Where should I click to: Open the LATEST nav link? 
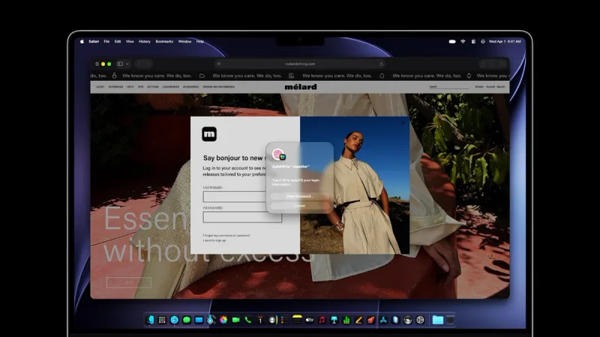coord(100,87)
